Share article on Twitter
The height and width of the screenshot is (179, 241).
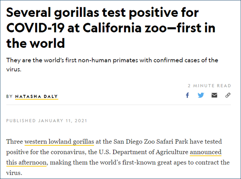[x=201, y=96]
